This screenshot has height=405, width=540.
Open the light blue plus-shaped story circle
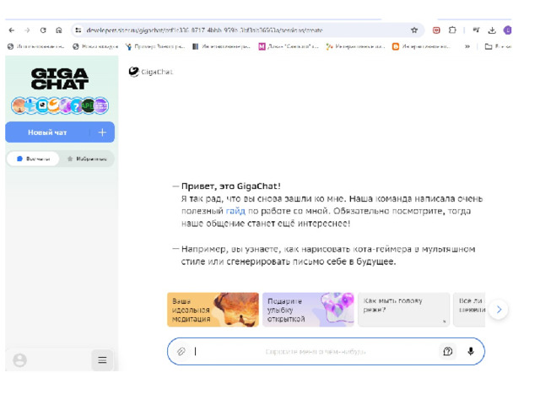click(x=30, y=105)
